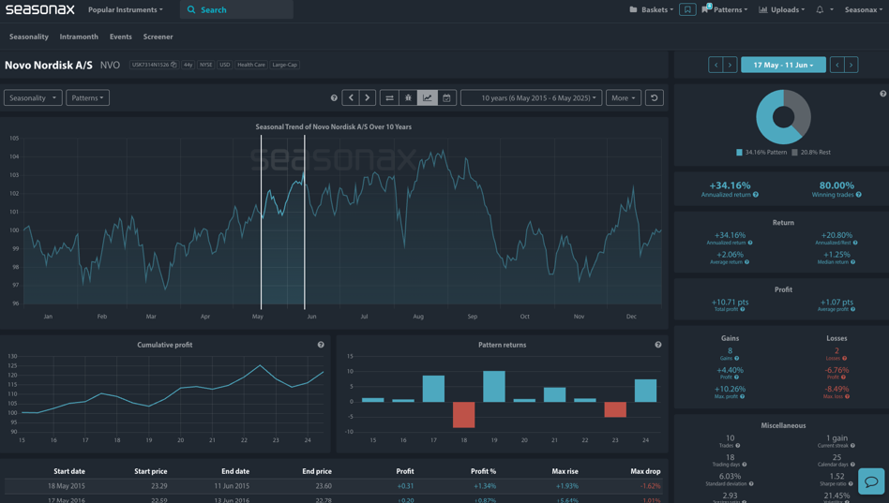The width and height of the screenshot is (889, 503).
Task: Click help icon next to Winning trades
Action: pos(858,195)
